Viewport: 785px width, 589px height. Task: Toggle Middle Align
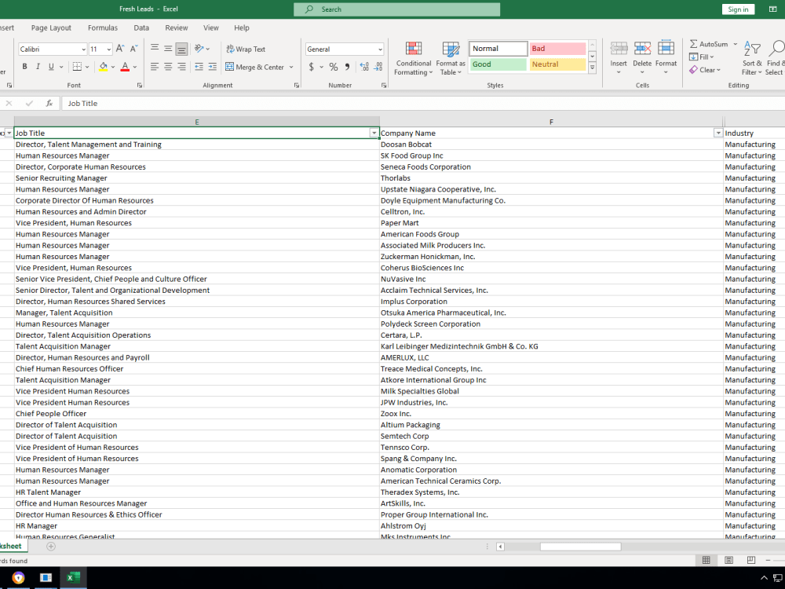point(168,49)
